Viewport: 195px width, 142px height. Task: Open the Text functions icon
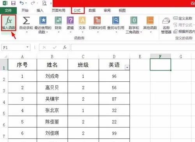click(x=82, y=21)
